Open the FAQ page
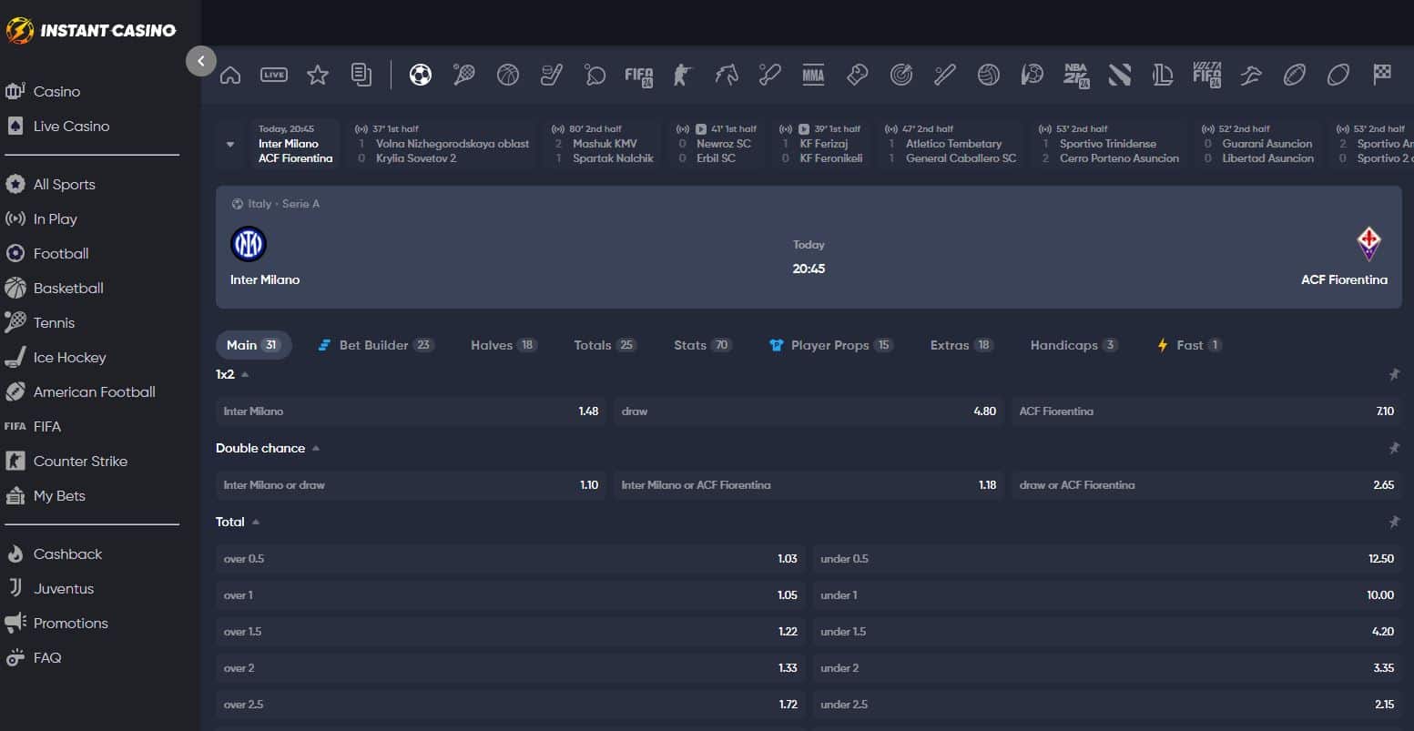This screenshot has height=731, width=1414. pyautogui.click(x=47, y=657)
